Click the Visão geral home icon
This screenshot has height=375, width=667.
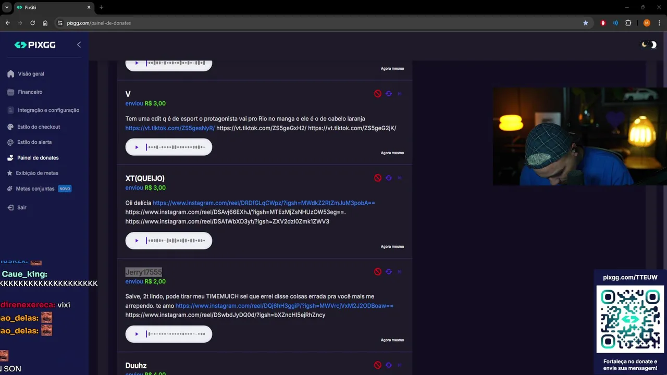click(x=10, y=74)
